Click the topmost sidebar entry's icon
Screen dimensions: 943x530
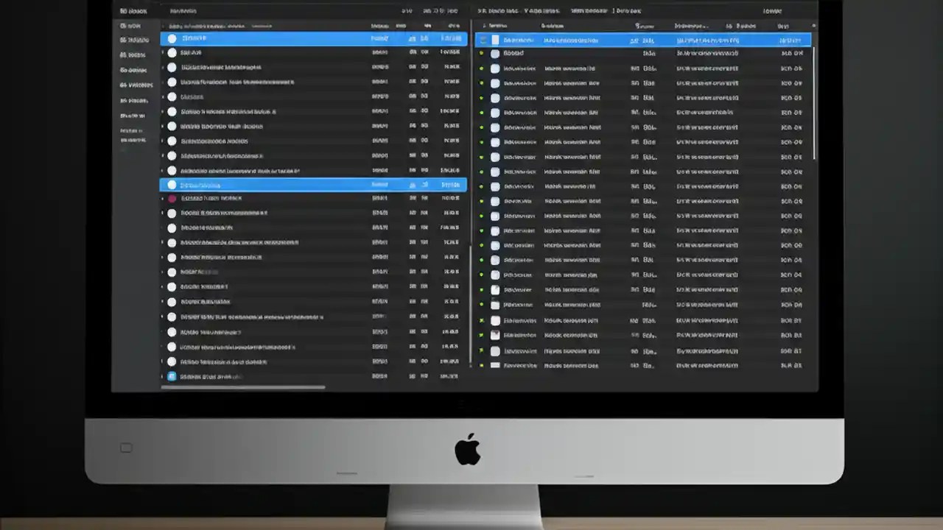pyautogui.click(x=122, y=25)
